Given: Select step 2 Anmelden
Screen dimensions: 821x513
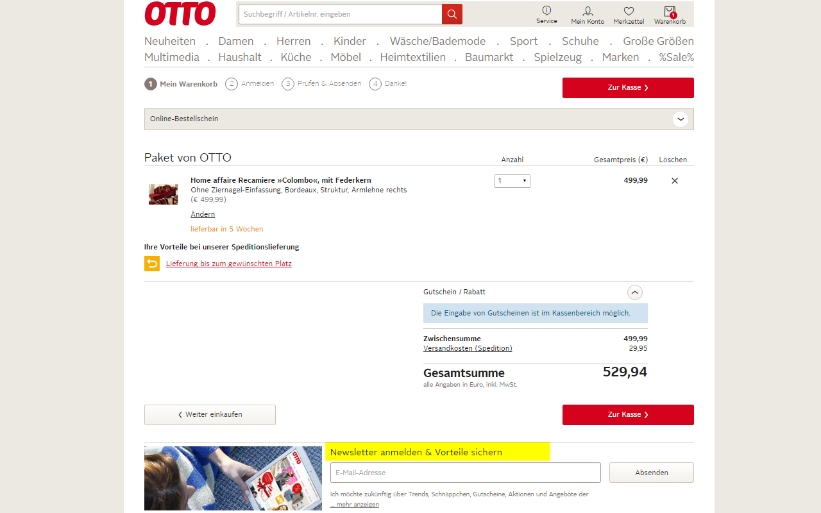Looking at the screenshot, I should click(250, 84).
